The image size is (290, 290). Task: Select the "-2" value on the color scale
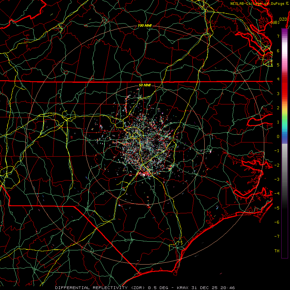coord(277,165)
